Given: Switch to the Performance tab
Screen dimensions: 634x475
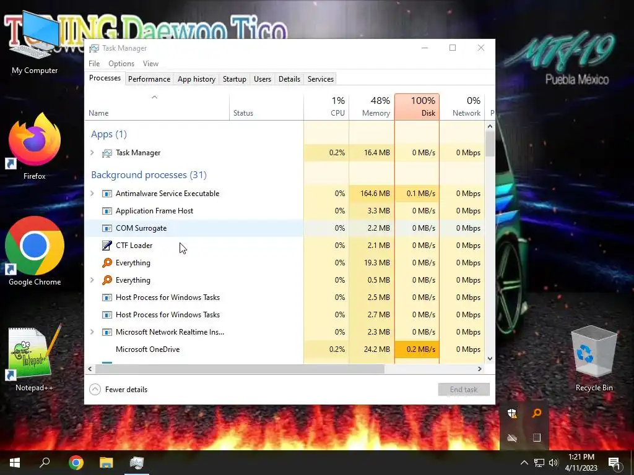Looking at the screenshot, I should pos(149,79).
